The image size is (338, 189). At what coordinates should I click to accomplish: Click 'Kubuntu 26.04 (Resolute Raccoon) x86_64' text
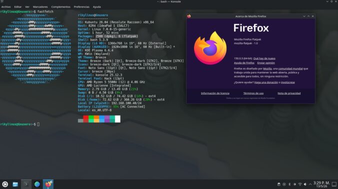(119, 22)
